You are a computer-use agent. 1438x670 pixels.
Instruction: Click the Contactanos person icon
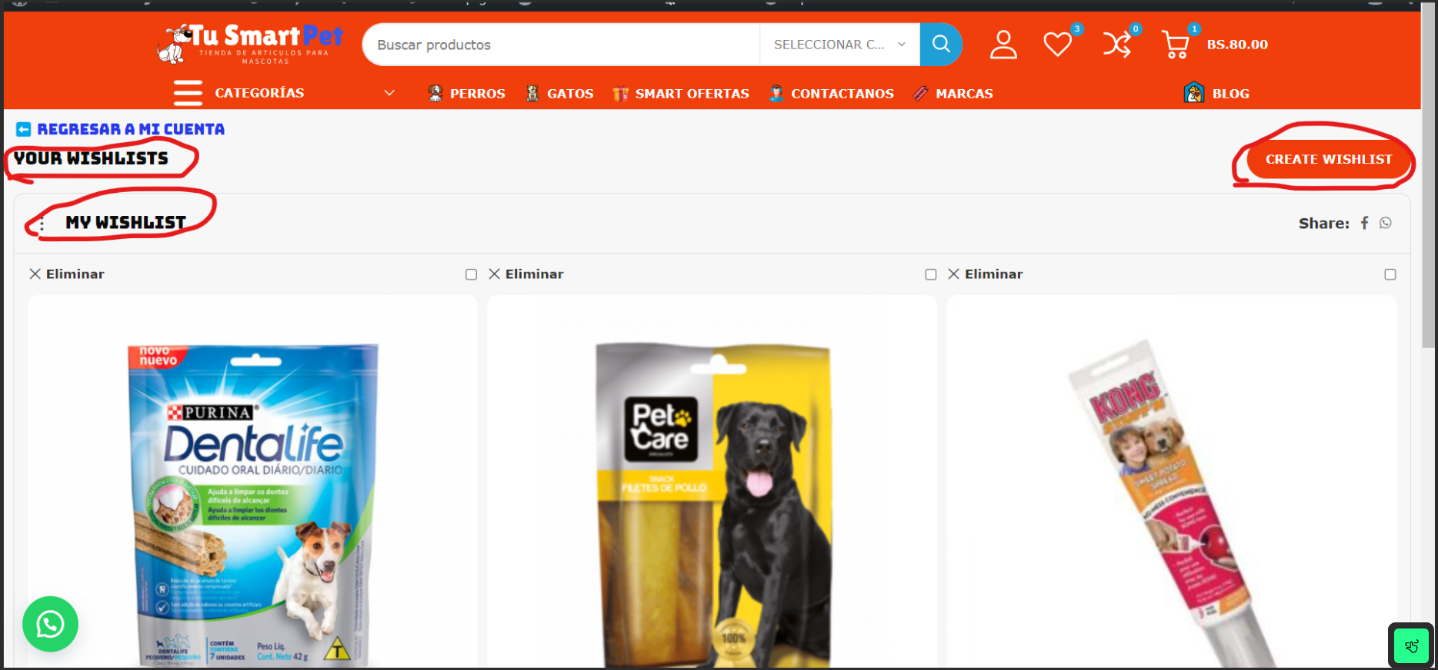(776, 93)
